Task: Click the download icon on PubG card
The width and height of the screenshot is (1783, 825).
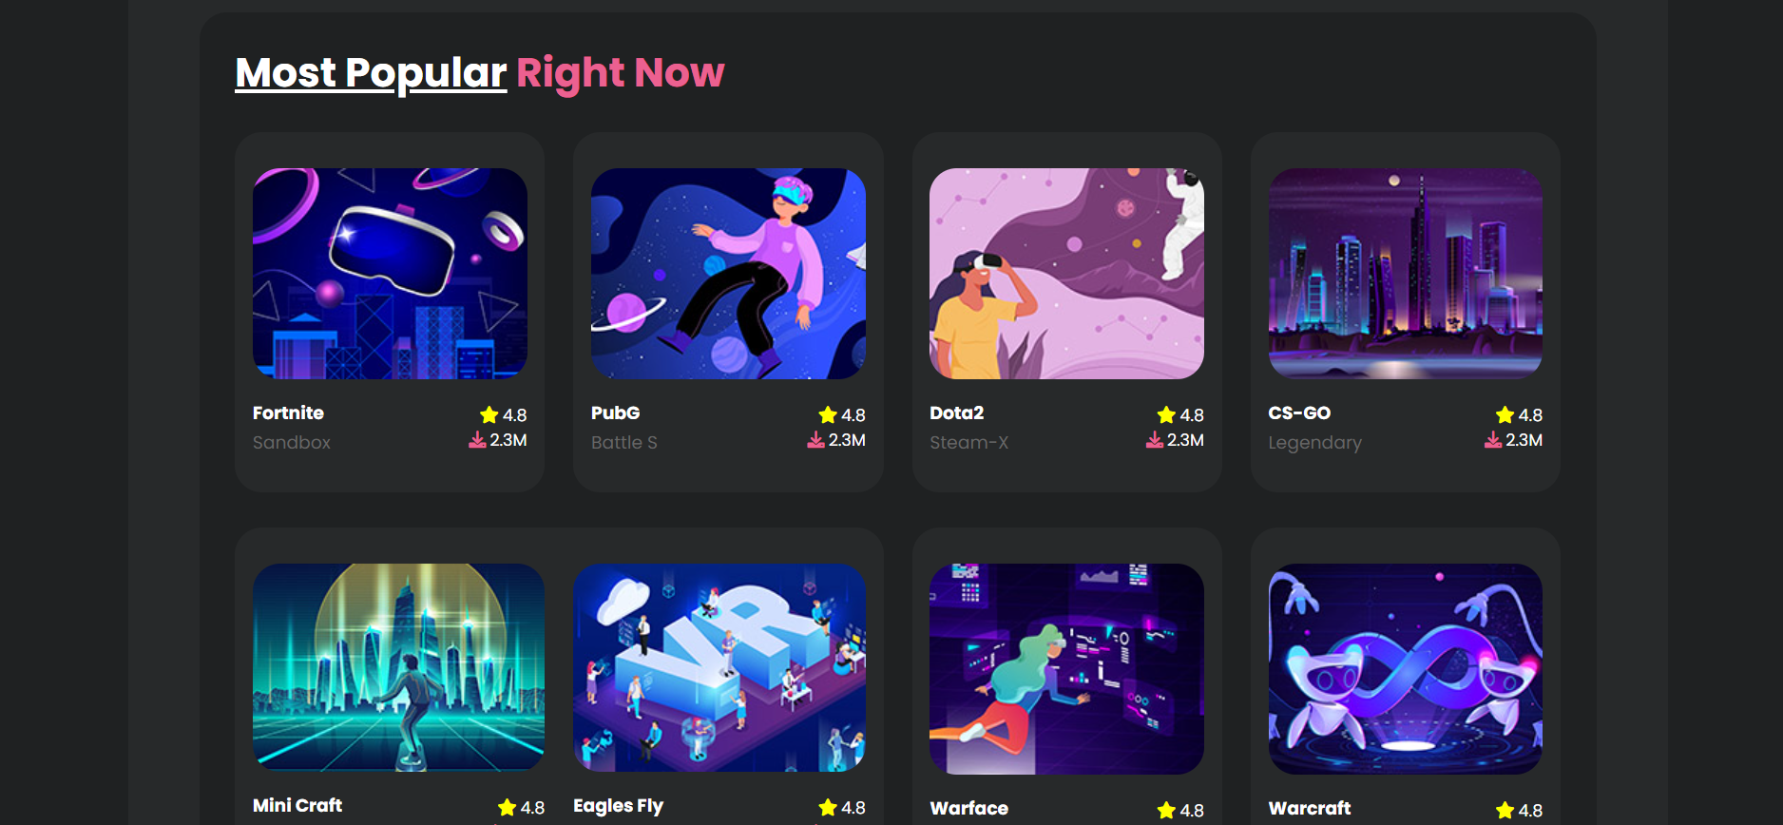Action: (815, 439)
